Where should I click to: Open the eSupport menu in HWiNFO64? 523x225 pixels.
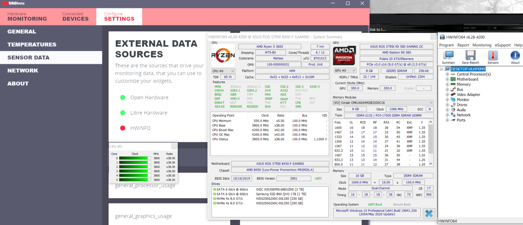[503, 45]
